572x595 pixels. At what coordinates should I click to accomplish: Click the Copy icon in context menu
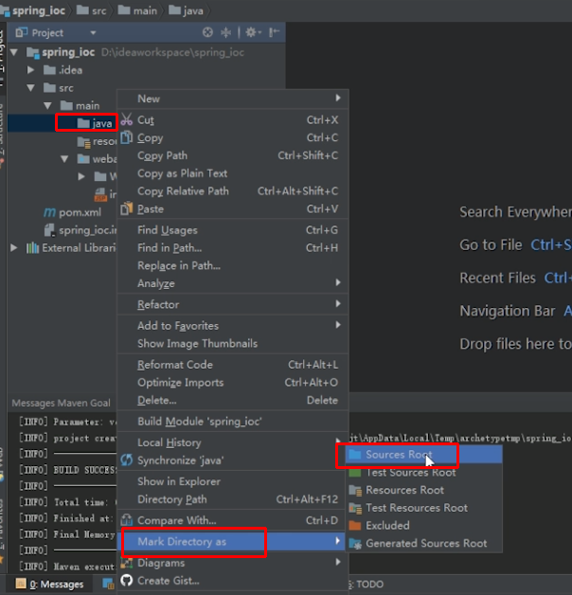point(127,137)
